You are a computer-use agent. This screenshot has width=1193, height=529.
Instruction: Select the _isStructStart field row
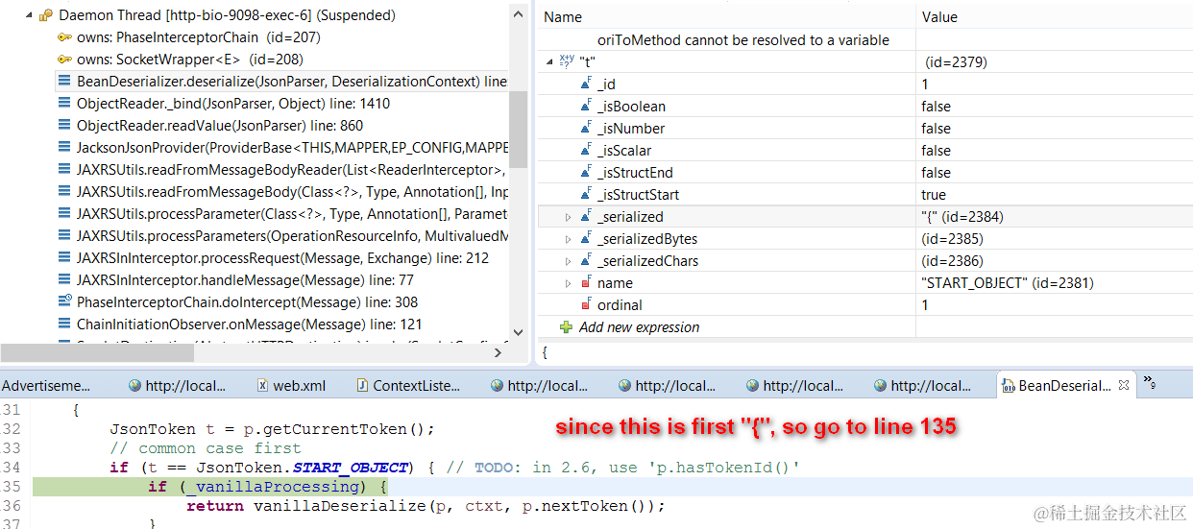click(x=864, y=195)
